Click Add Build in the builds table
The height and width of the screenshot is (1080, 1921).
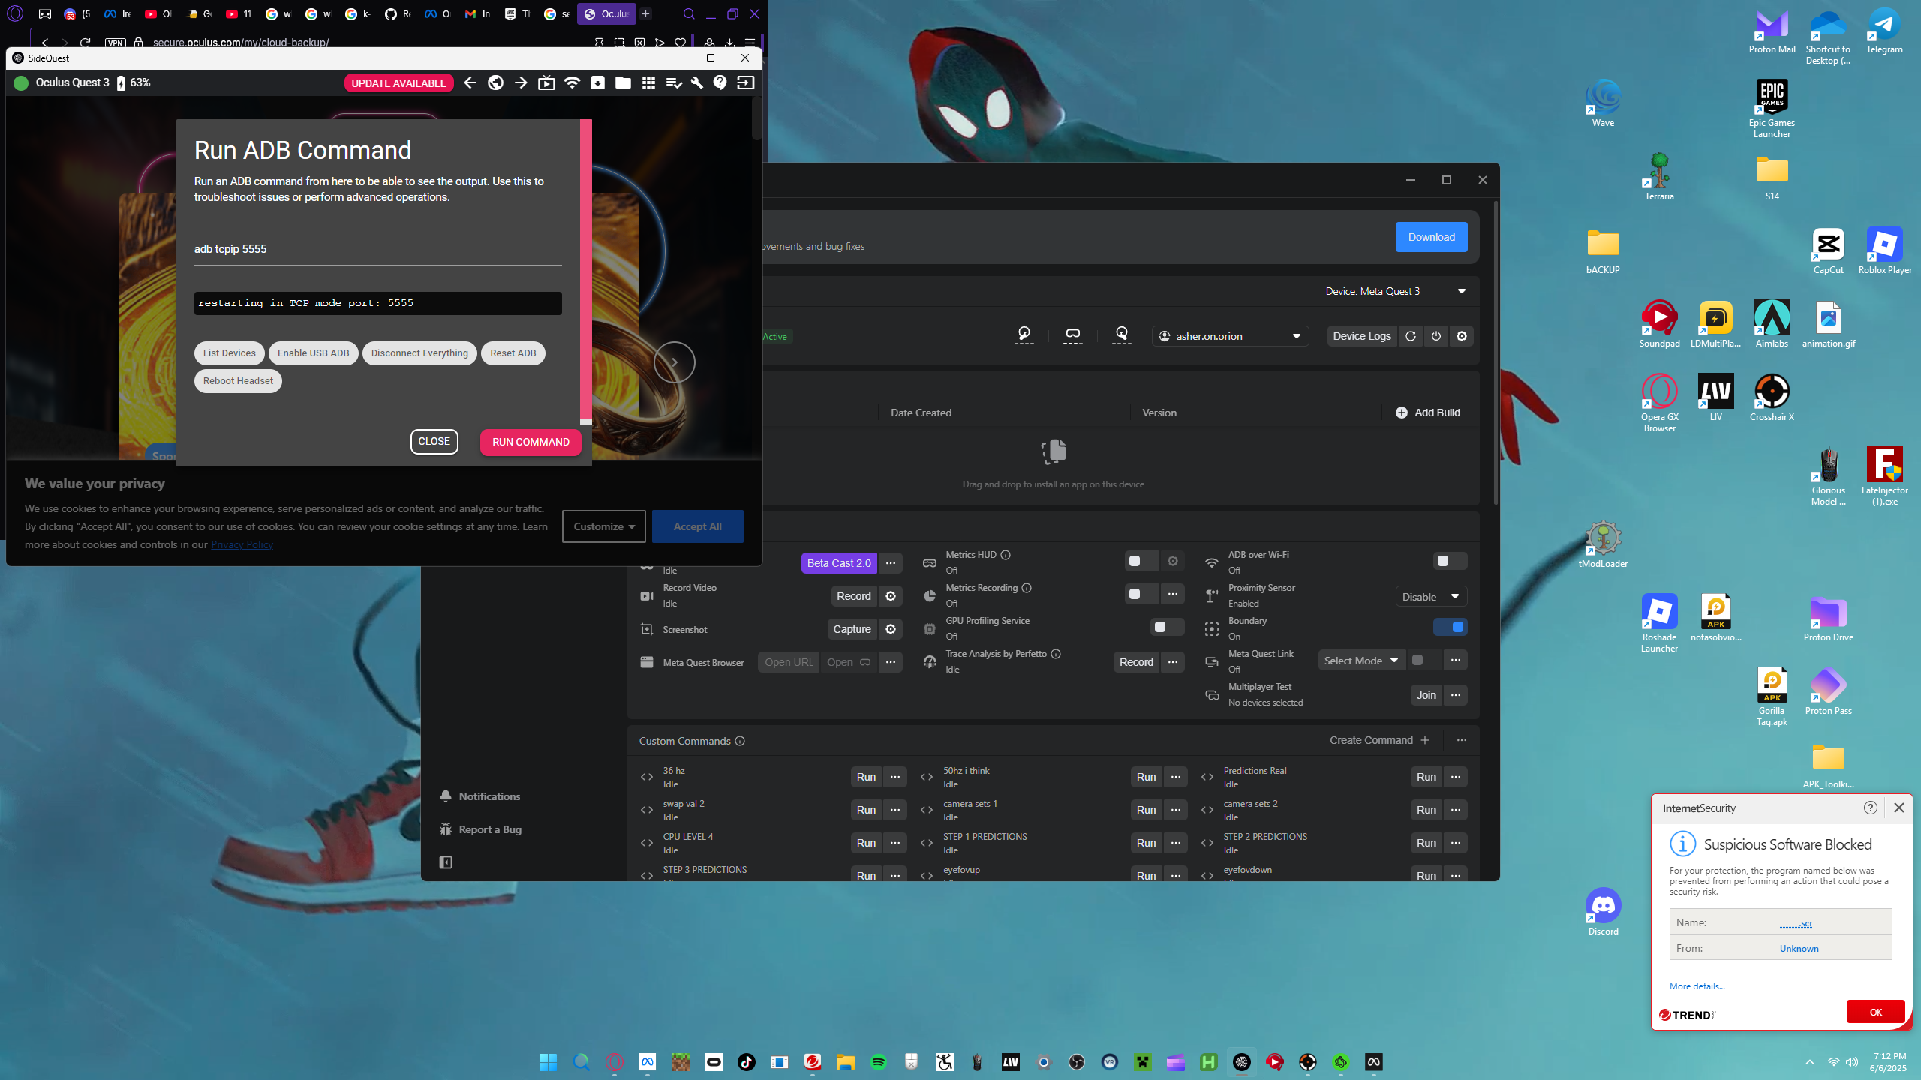(1427, 412)
